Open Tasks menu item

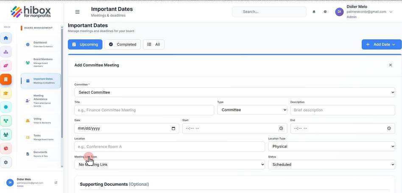tap(41, 137)
